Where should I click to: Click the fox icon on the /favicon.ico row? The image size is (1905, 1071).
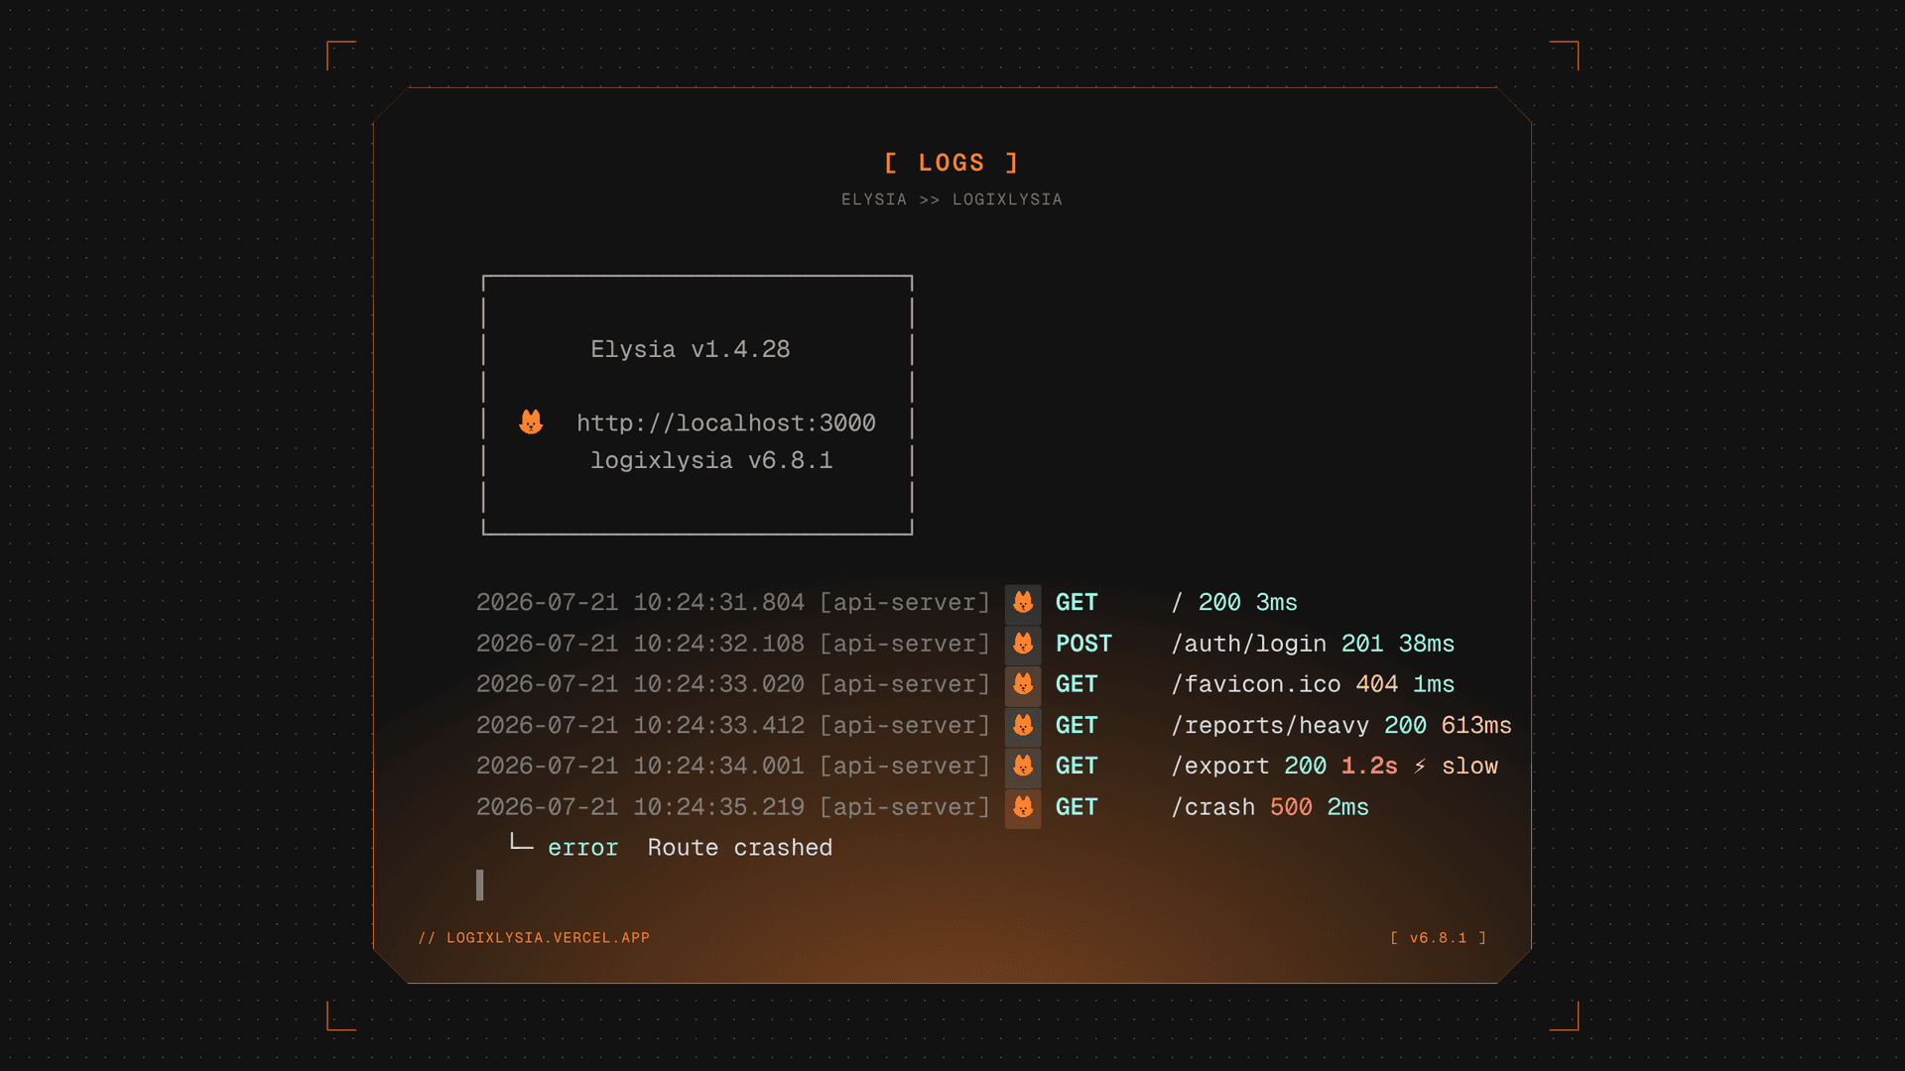tap(1023, 684)
